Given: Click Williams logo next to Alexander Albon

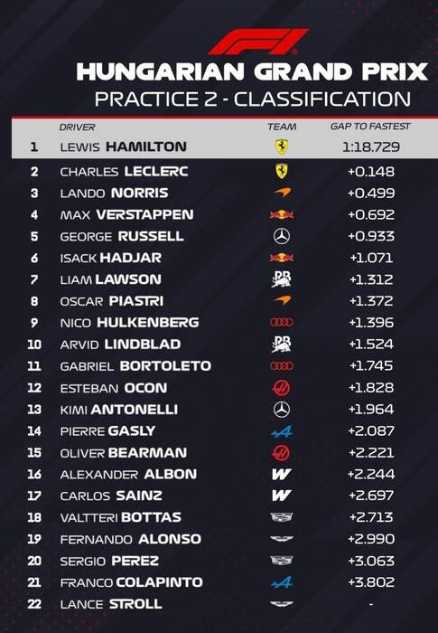Looking at the screenshot, I should coord(281,475).
